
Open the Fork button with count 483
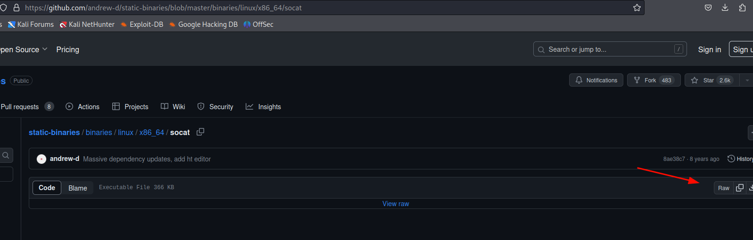(x=654, y=80)
